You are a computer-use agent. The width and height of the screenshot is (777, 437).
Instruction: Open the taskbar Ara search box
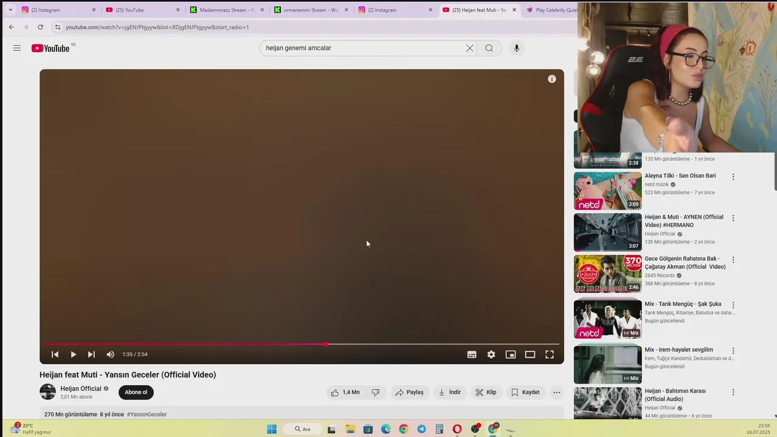point(302,429)
